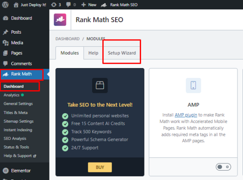This screenshot has width=243, height=180.
Task: Open Rank Math Dashboard submenu item
Action: [14, 86]
